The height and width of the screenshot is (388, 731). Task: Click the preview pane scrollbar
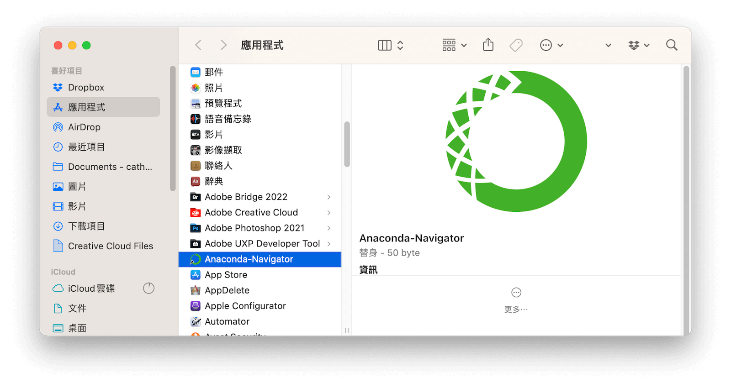686,201
